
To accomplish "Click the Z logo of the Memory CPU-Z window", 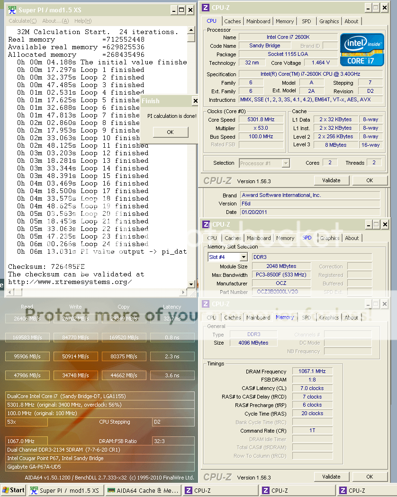I will tap(206, 304).
